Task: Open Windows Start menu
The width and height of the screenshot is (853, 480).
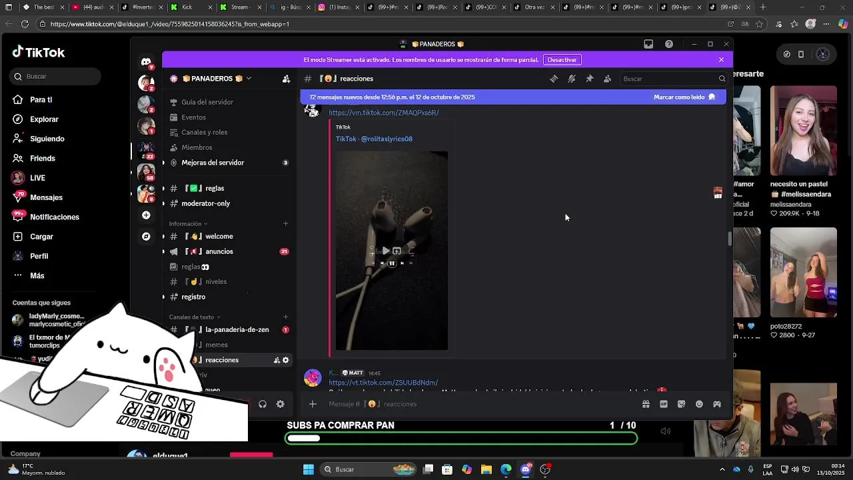Action: 309,469
